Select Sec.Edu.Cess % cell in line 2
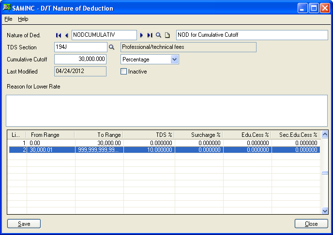Viewport: 333px width, 235px height. (296, 150)
